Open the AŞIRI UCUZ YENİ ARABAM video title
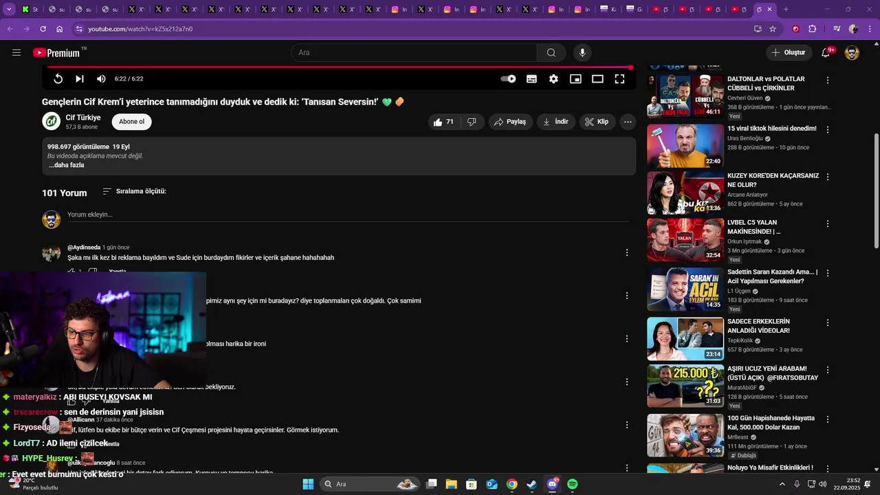 pyautogui.click(x=773, y=373)
